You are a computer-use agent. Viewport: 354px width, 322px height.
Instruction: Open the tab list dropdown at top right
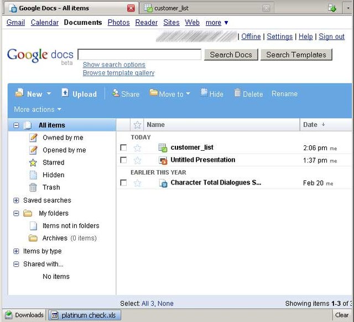[x=348, y=8]
